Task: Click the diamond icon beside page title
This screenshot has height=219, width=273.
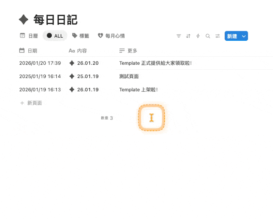Action: point(24,20)
